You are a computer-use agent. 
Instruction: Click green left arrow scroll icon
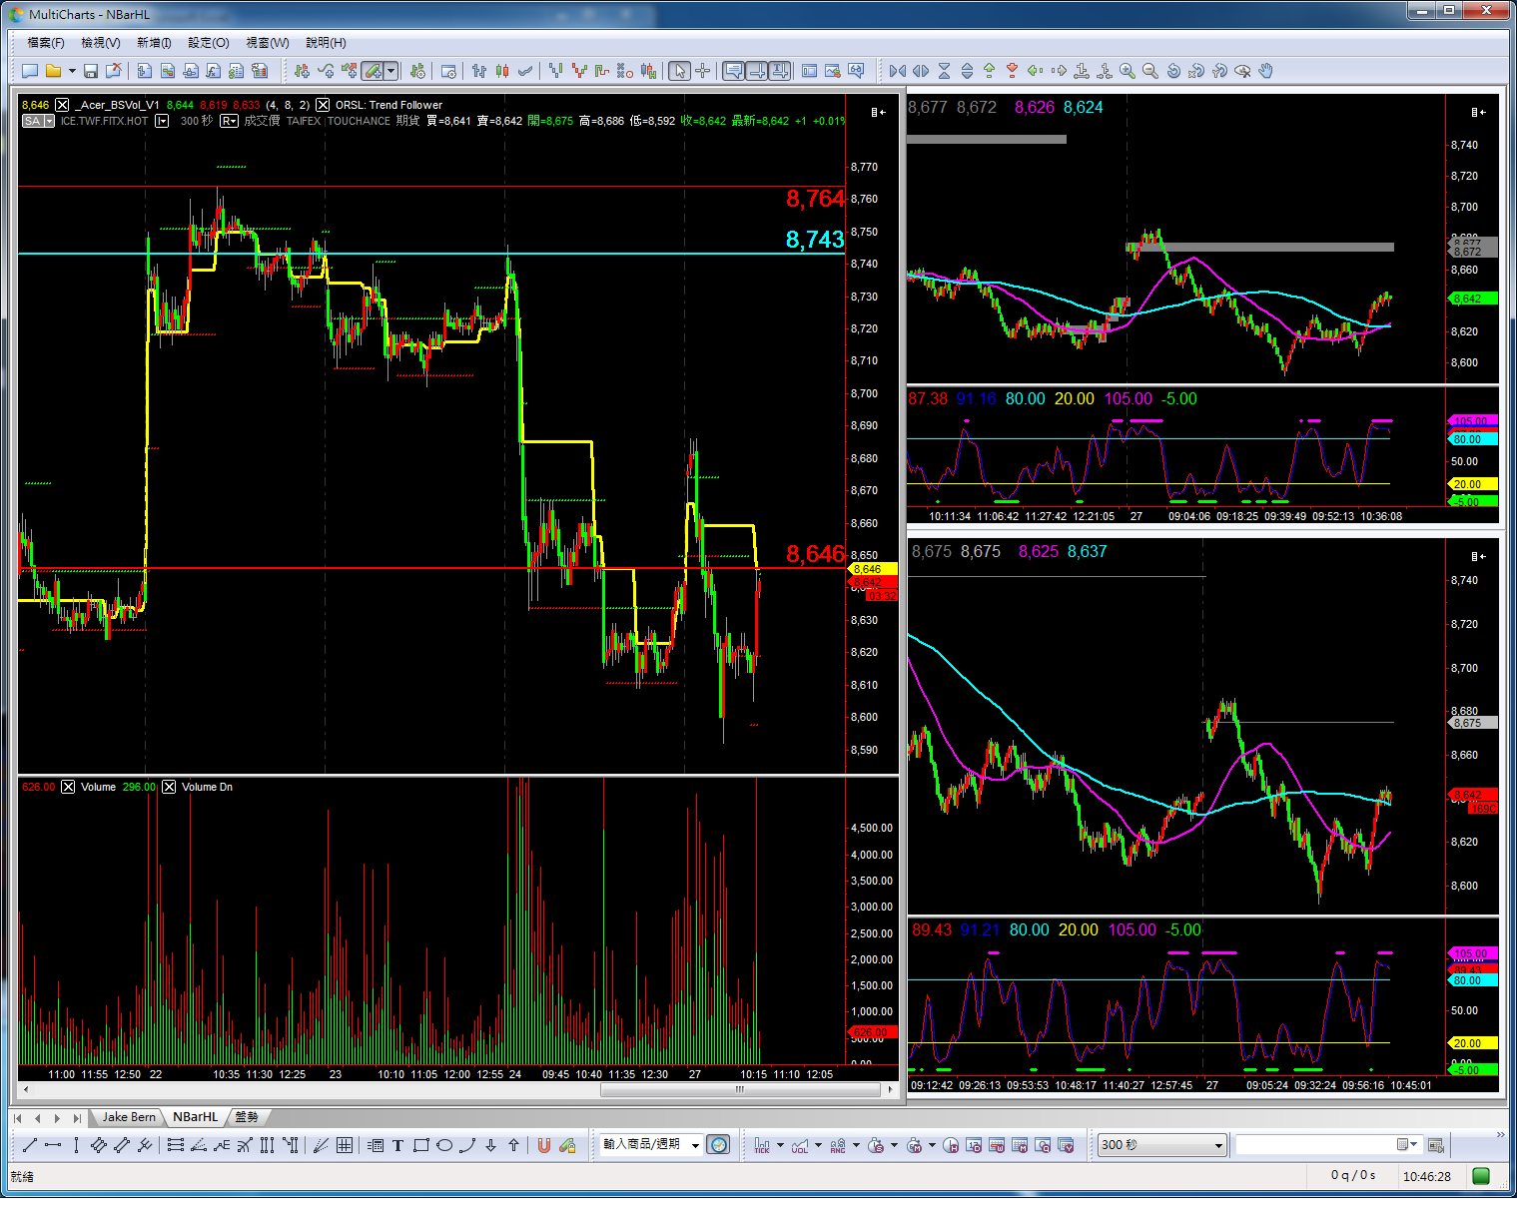(x=1036, y=71)
